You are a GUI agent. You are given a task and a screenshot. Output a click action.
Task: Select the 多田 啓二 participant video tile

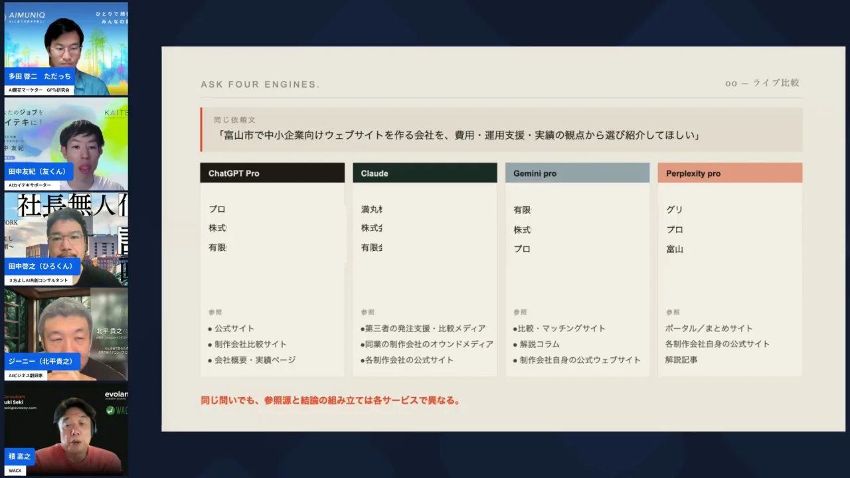tap(66, 48)
